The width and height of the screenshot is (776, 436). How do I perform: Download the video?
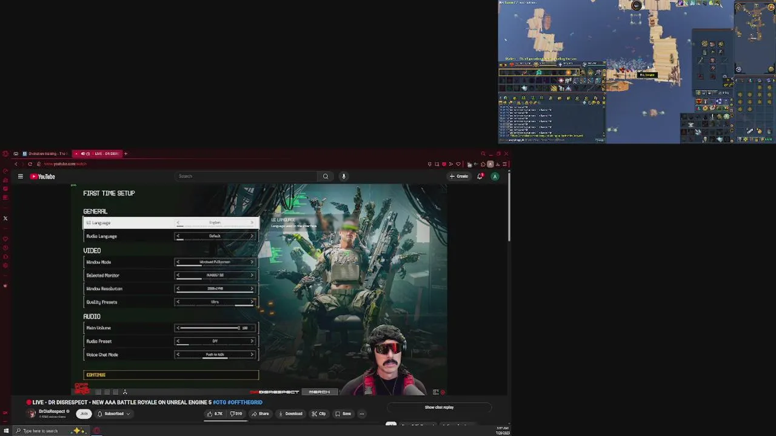[x=290, y=414]
